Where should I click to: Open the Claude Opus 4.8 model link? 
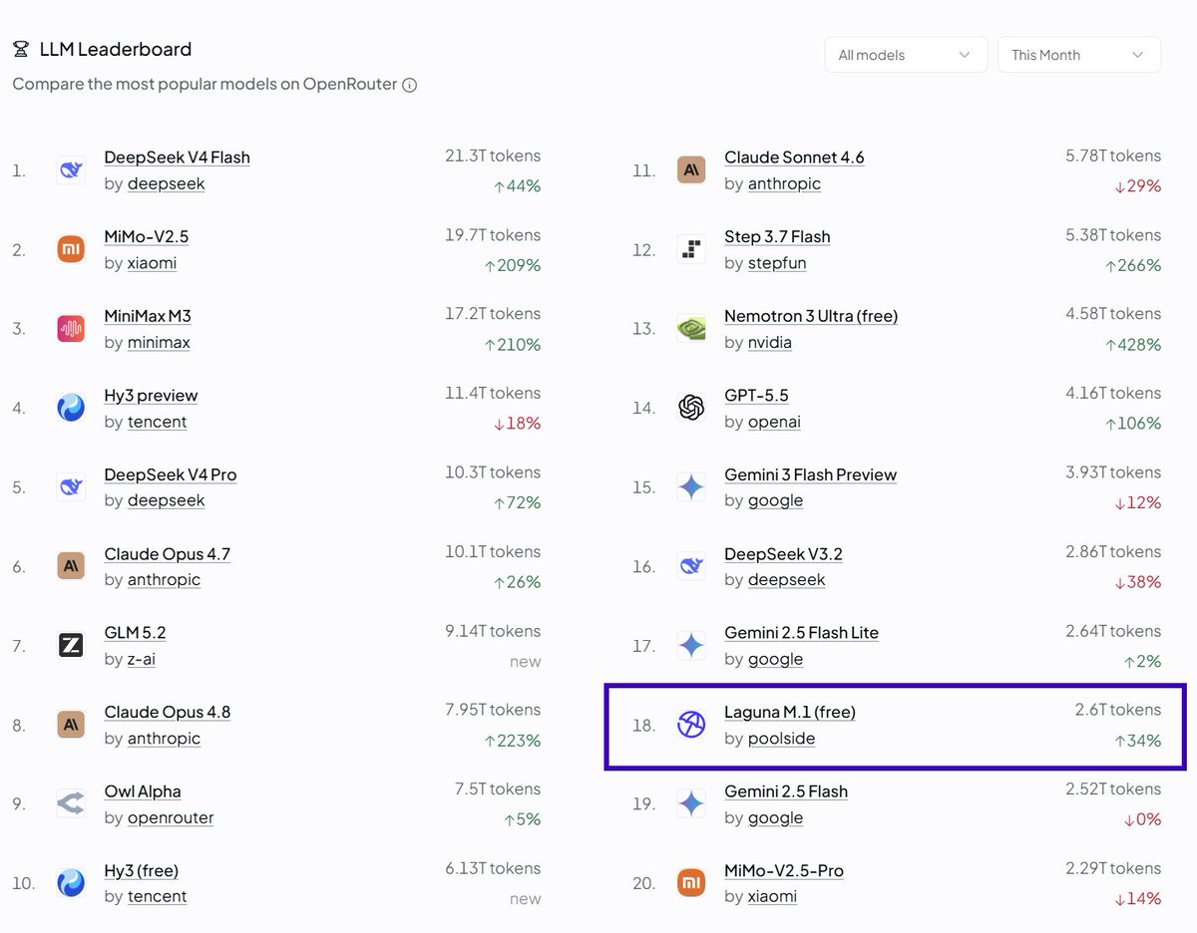coord(168,712)
